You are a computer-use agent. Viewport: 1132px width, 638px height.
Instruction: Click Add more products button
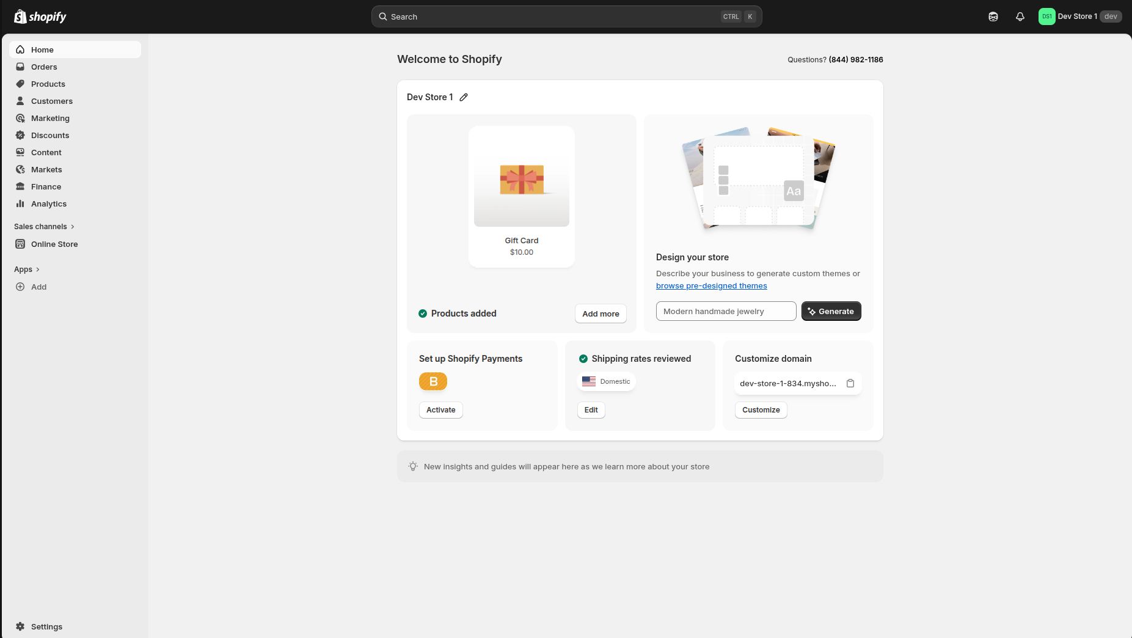click(601, 313)
